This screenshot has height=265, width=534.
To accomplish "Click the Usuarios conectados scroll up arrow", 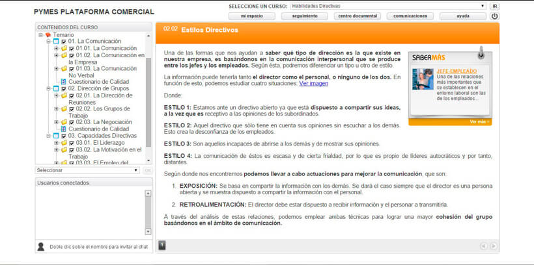I will (148, 194).
